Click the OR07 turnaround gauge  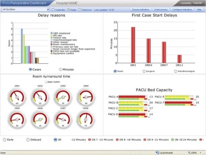(63, 119)
